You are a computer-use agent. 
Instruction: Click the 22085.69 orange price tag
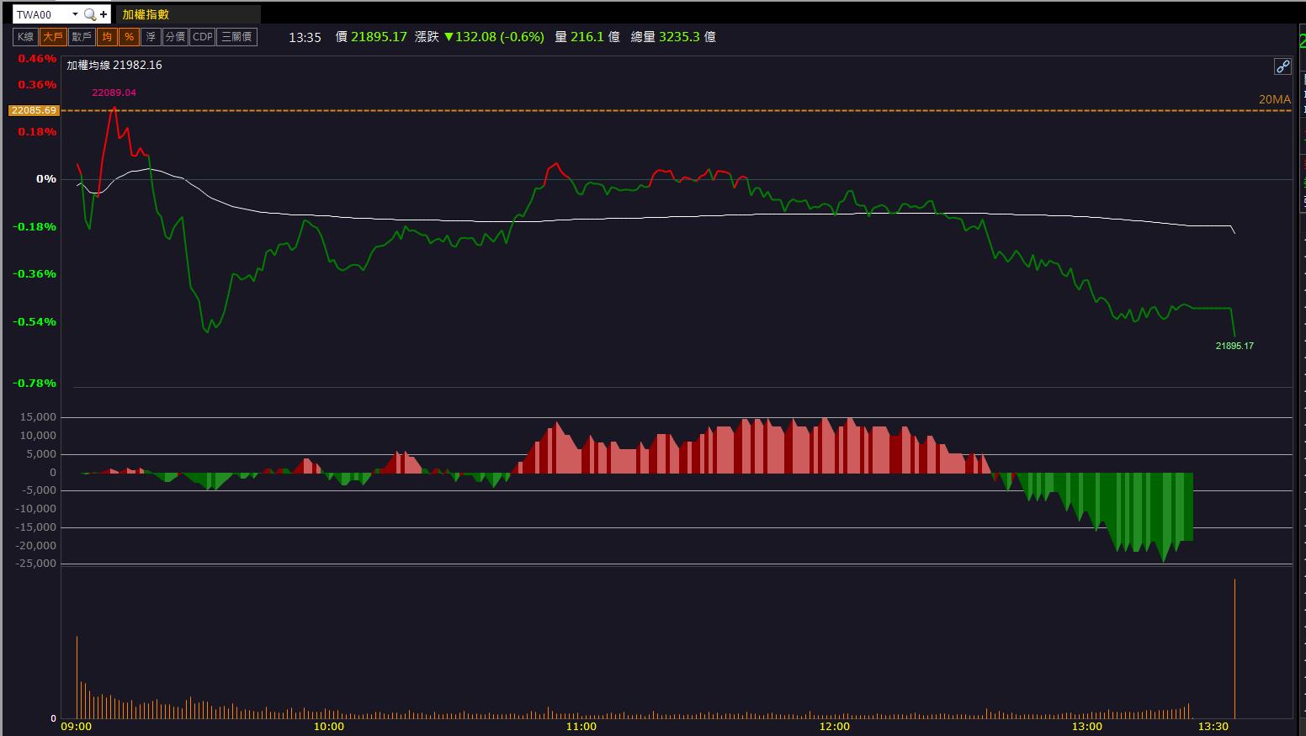[x=34, y=110]
